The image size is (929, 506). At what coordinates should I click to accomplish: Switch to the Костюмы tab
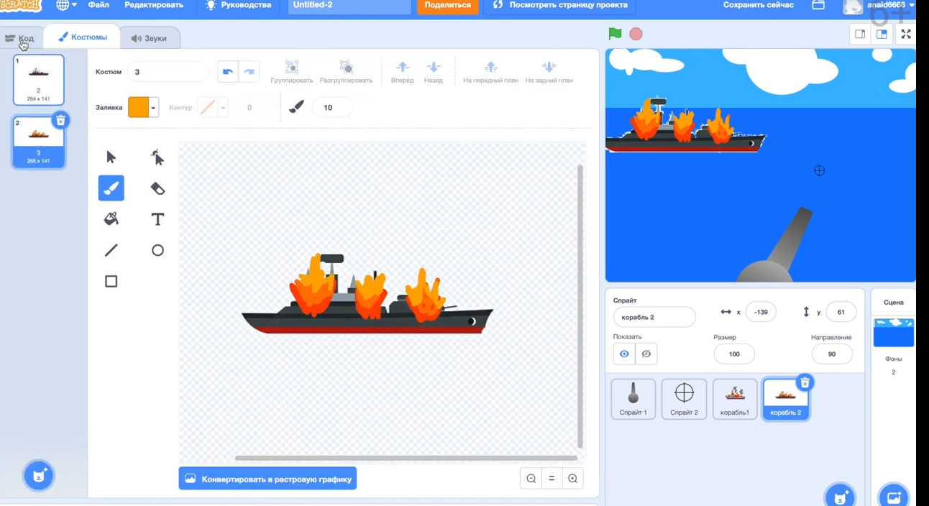pos(83,37)
